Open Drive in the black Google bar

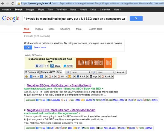tap(93, 10)
